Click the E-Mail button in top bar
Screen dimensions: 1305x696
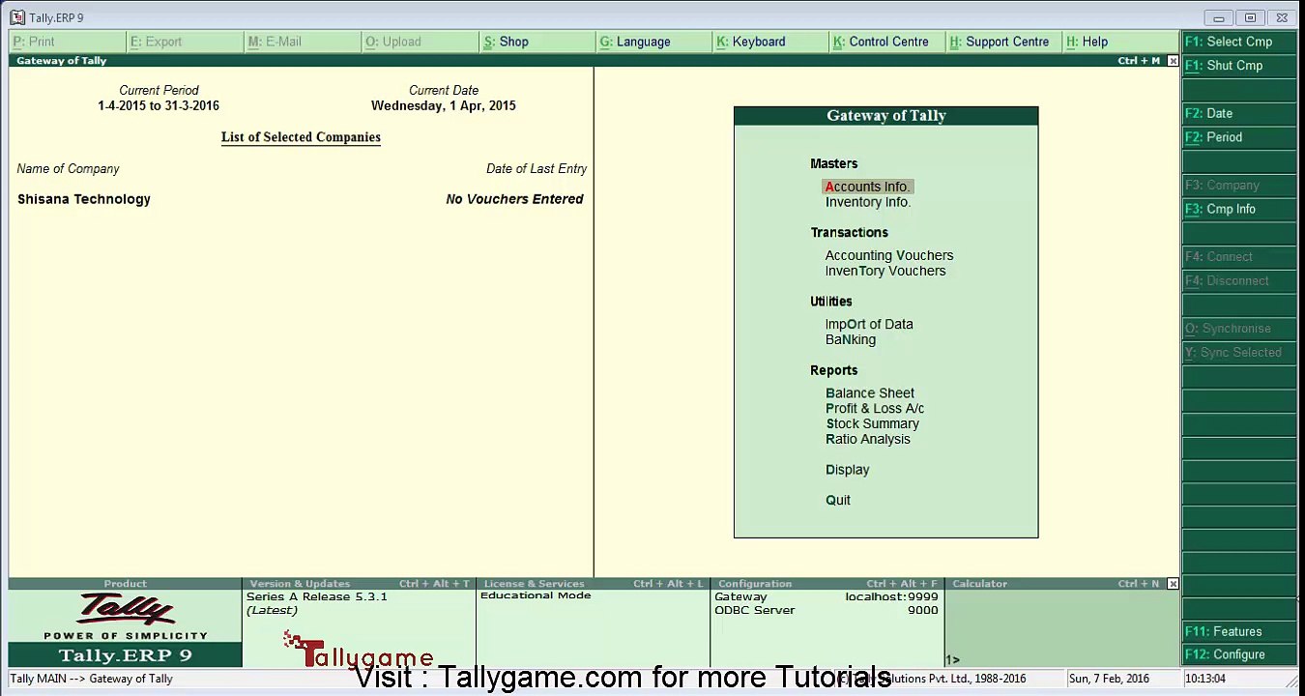[303, 42]
